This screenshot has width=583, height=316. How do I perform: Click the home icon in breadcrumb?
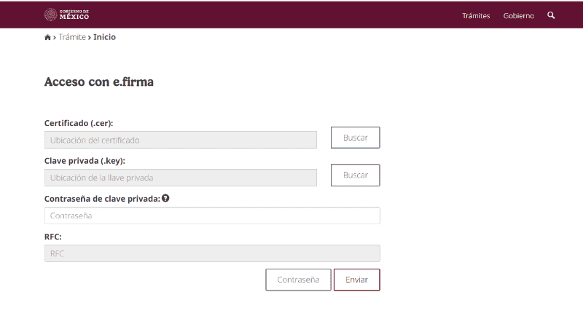48,37
